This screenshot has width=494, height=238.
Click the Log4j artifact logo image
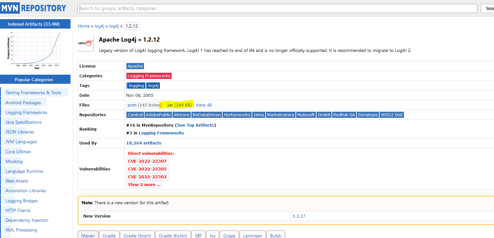pyautogui.click(x=85, y=43)
